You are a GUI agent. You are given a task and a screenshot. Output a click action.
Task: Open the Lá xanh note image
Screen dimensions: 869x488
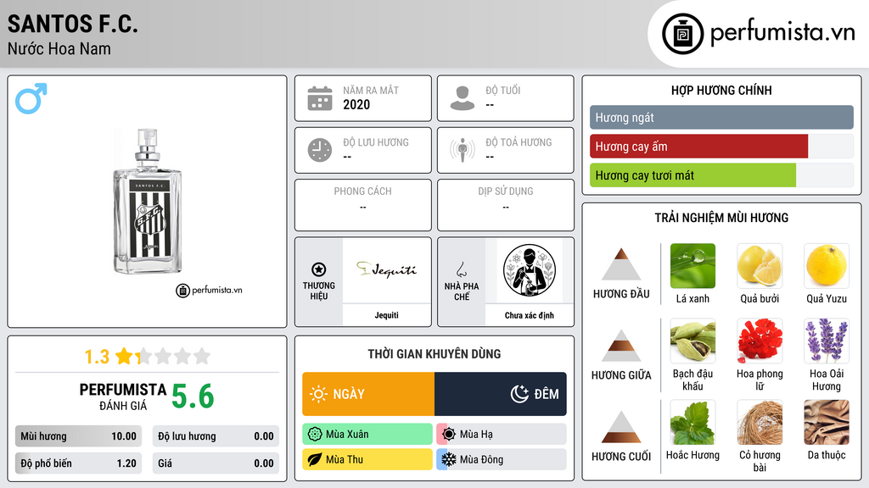[692, 266]
